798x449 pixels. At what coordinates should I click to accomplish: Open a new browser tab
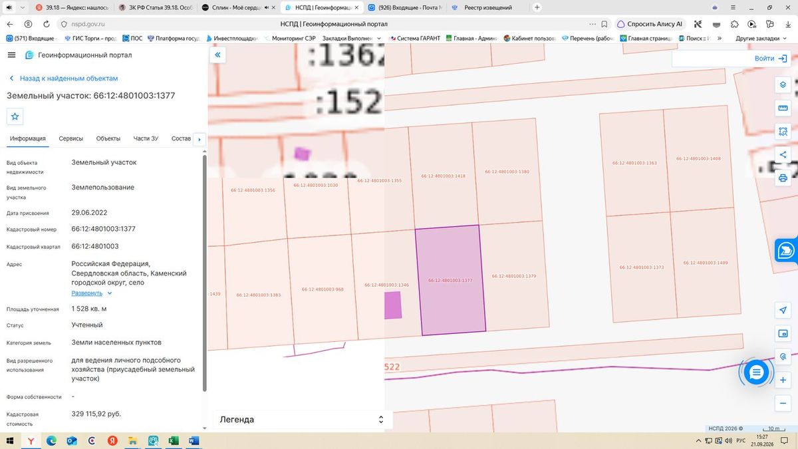tap(537, 7)
